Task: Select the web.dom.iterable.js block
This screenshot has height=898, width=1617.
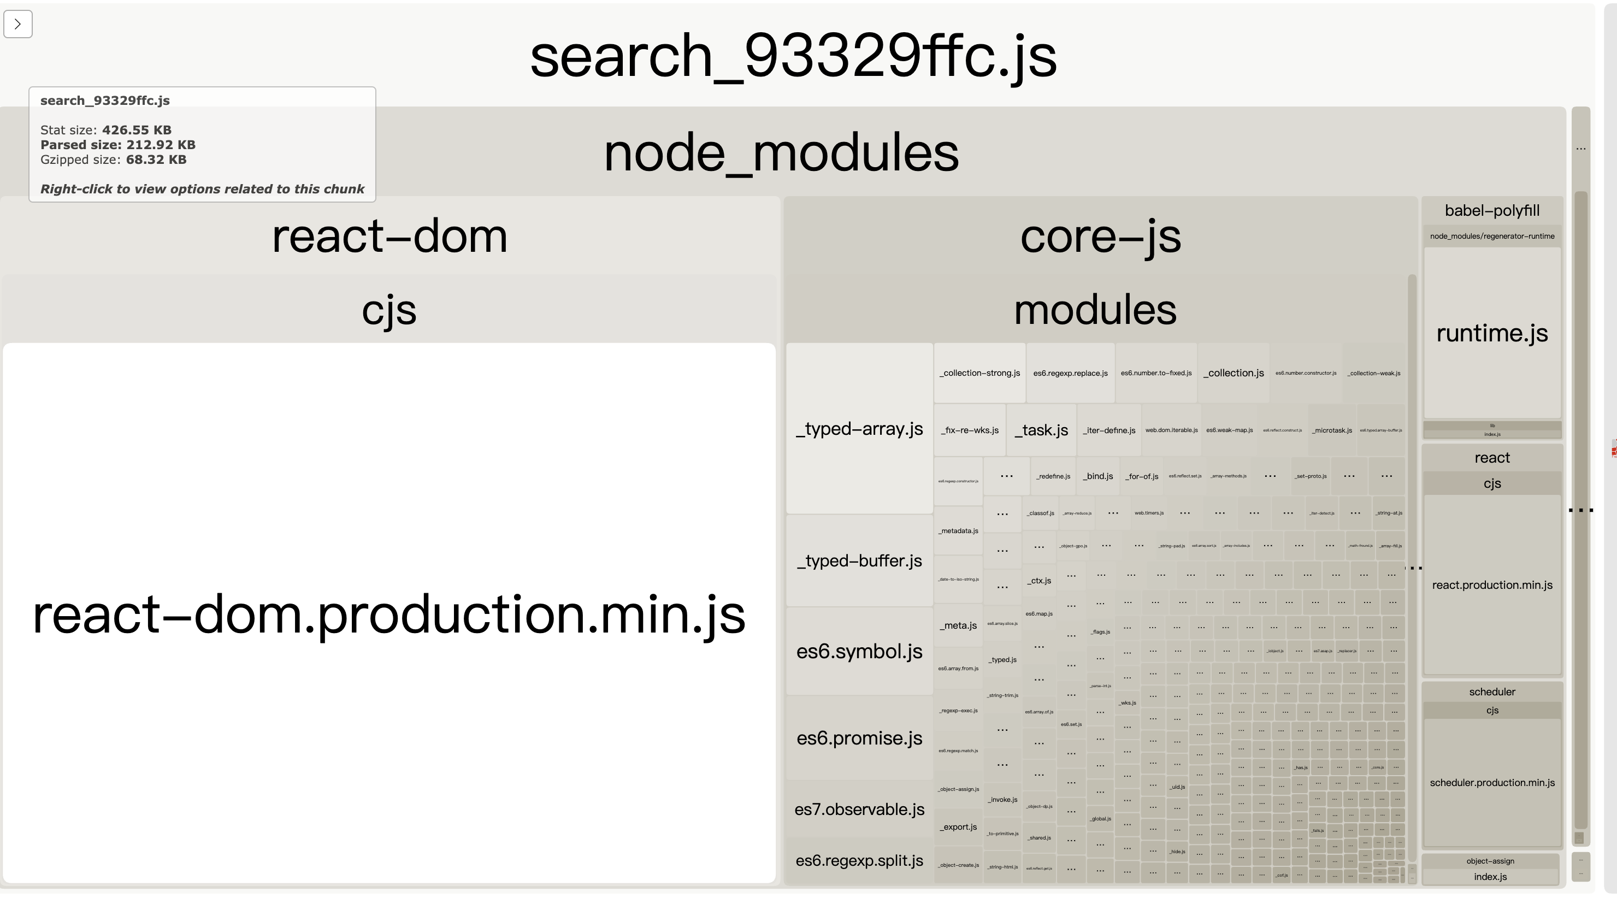Action: tap(1171, 430)
